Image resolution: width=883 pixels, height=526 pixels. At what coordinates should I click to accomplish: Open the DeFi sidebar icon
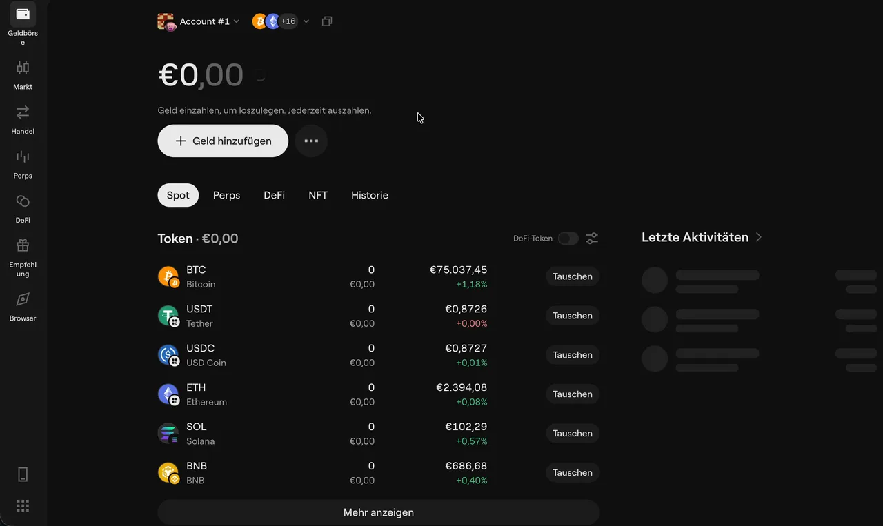[x=23, y=201]
